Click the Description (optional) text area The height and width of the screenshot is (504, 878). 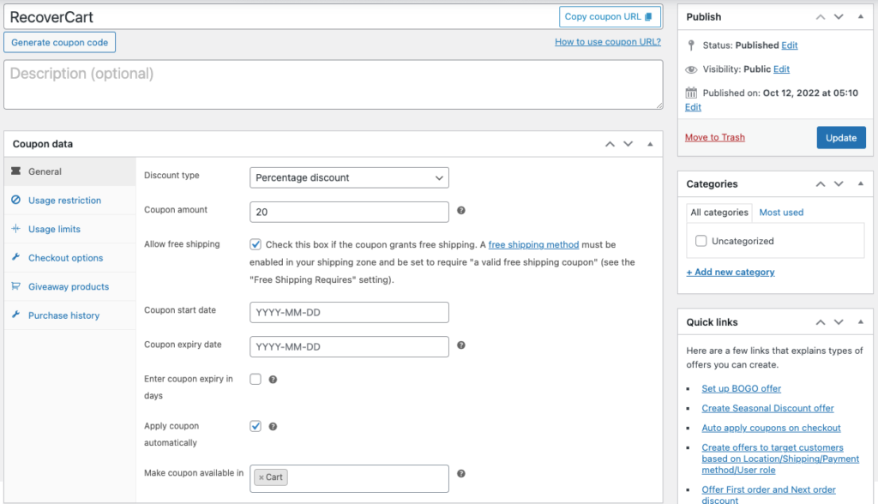pos(334,85)
